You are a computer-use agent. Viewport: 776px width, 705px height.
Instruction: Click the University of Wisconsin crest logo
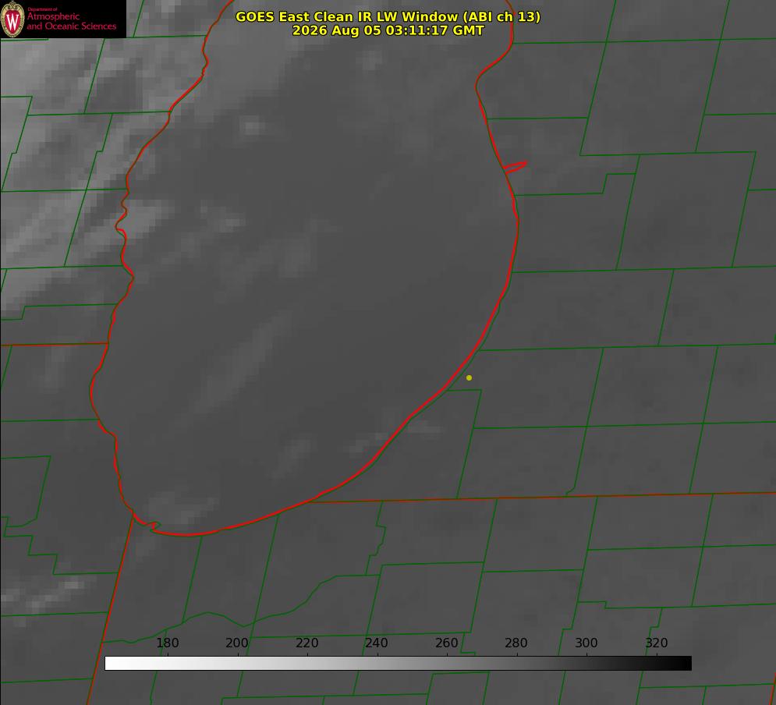[12, 19]
